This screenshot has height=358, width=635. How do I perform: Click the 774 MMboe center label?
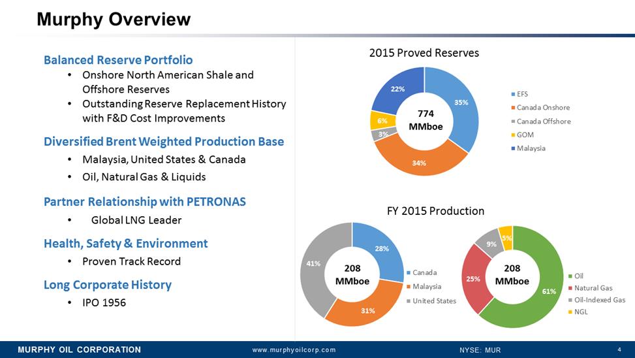tap(426, 120)
